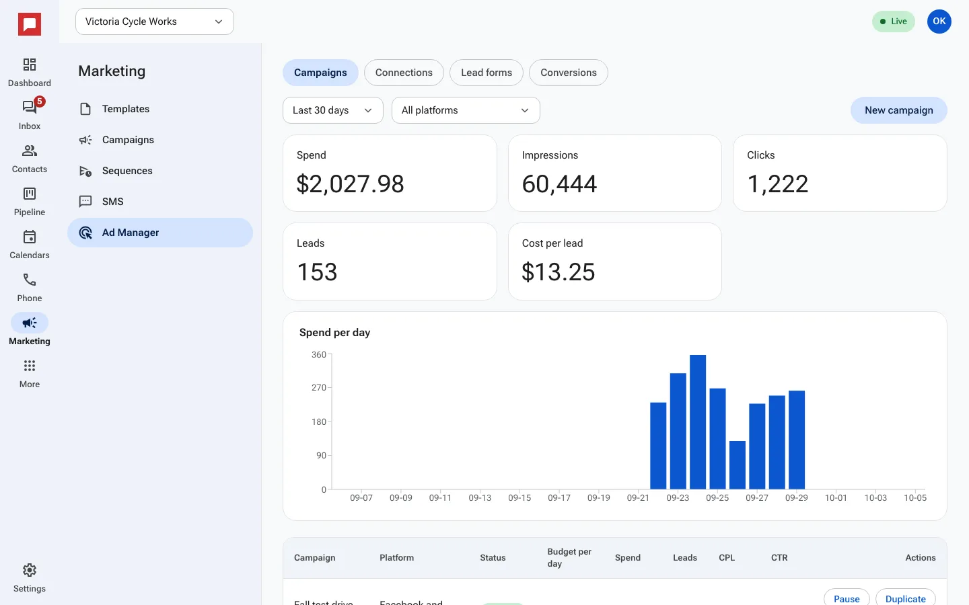Image resolution: width=969 pixels, height=605 pixels.
Task: Click the SMS message icon
Action: (85, 202)
